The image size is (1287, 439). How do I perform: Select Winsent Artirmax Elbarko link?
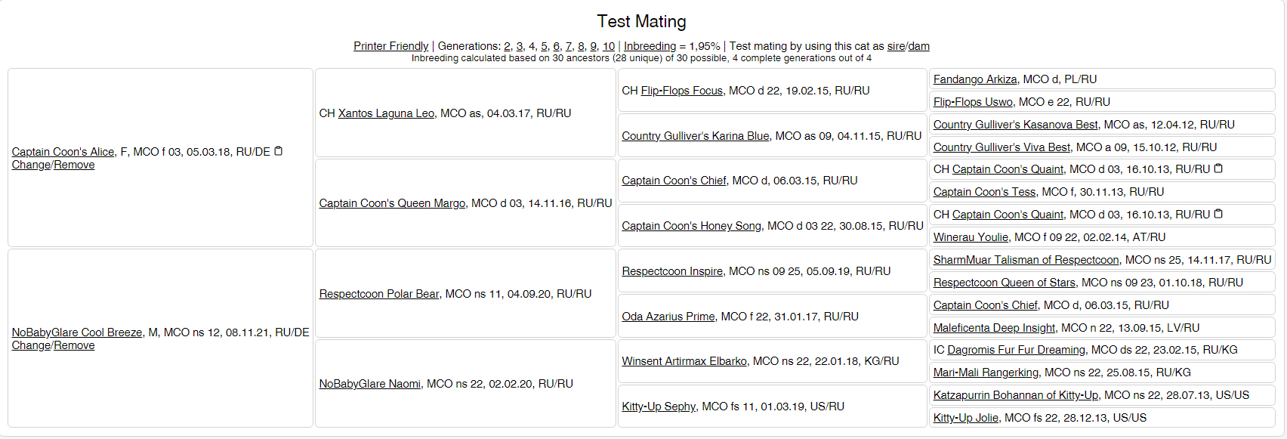684,361
